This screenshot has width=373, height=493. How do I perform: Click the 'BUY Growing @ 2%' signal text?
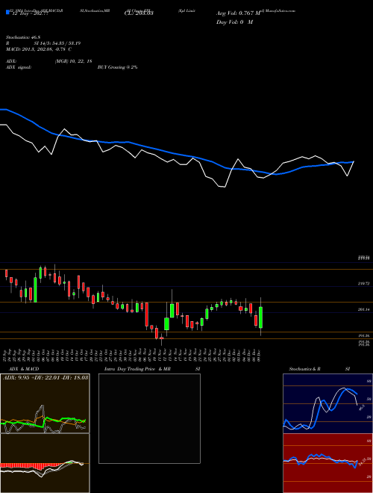[x=118, y=67]
